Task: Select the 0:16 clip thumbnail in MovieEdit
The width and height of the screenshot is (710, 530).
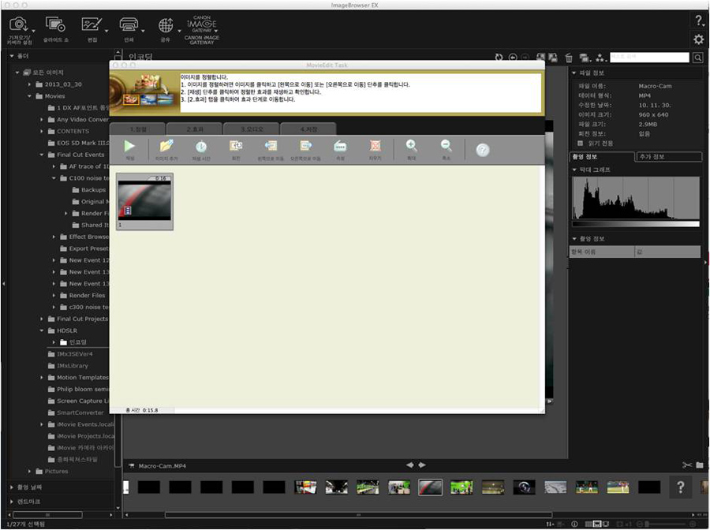Action: [144, 201]
